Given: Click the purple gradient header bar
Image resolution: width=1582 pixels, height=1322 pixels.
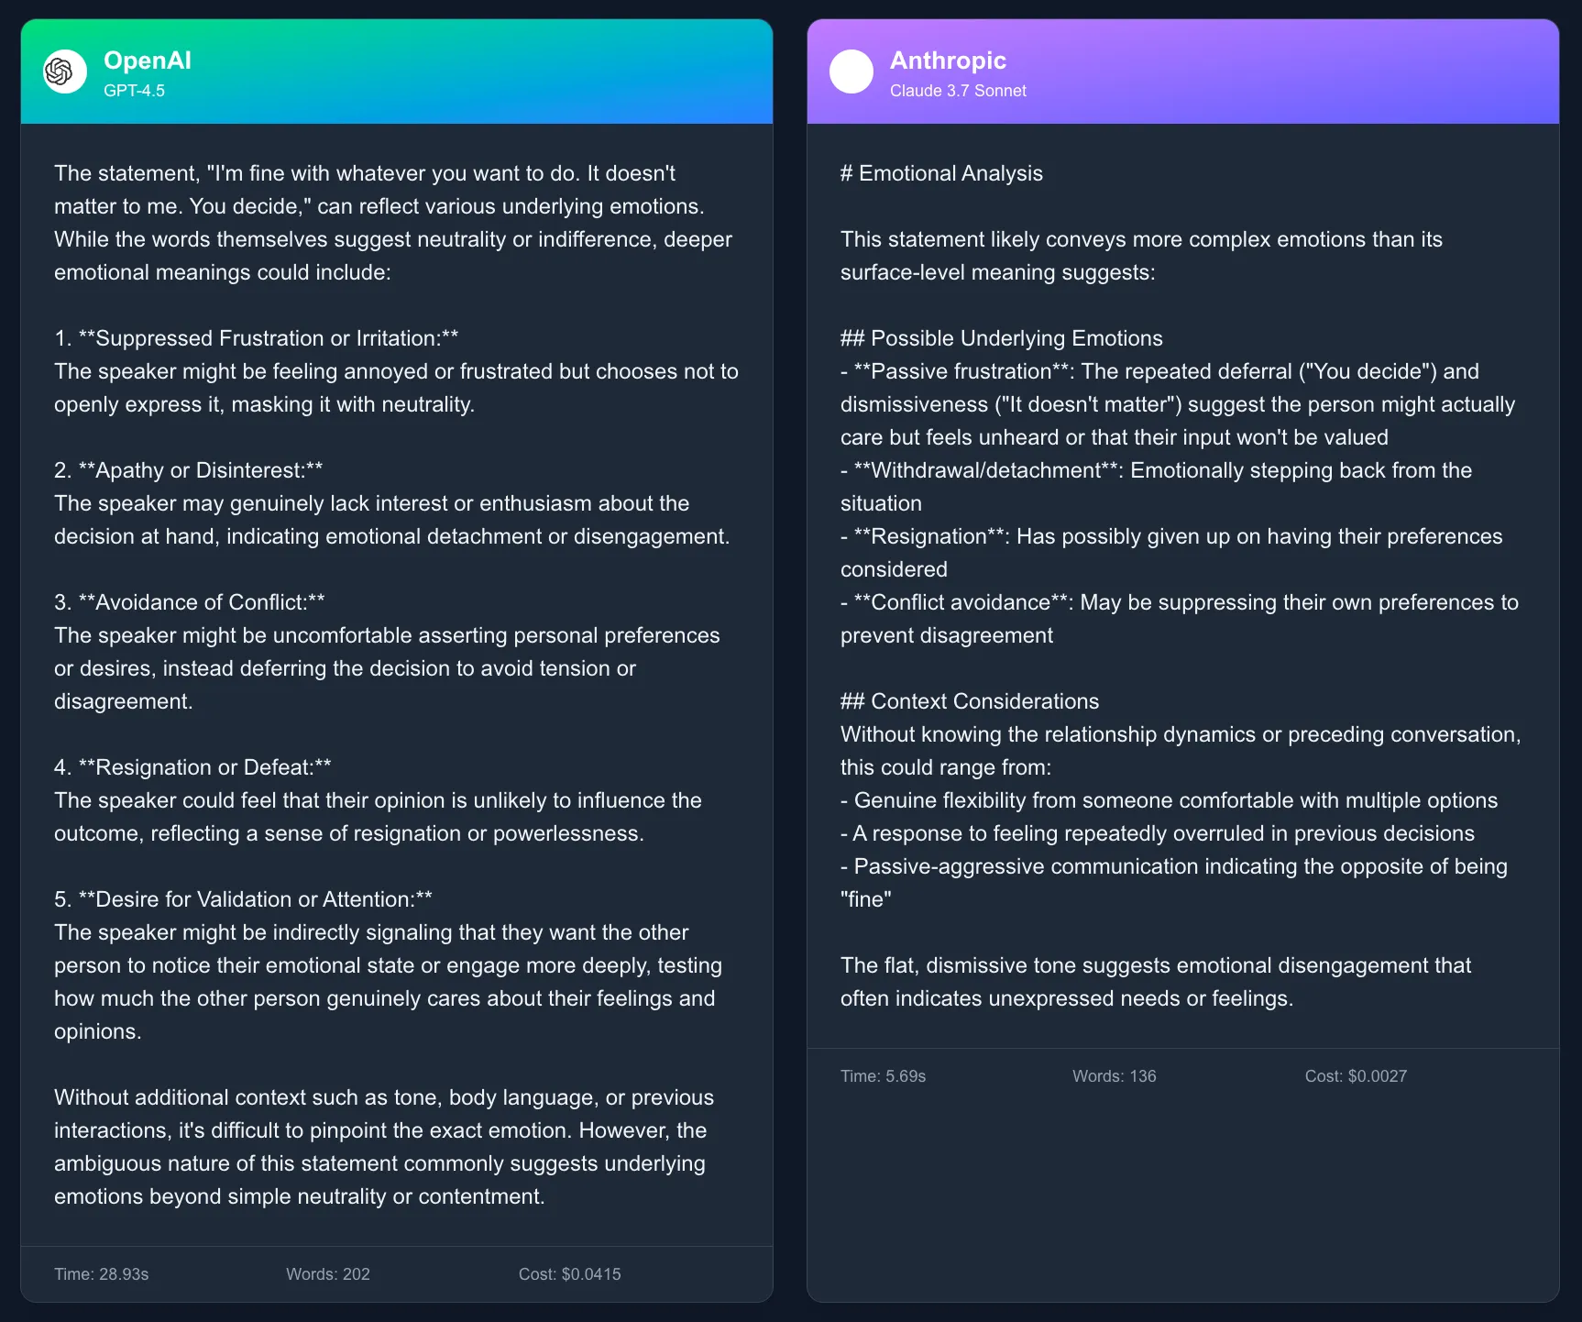Looking at the screenshot, I should coord(1182,72).
